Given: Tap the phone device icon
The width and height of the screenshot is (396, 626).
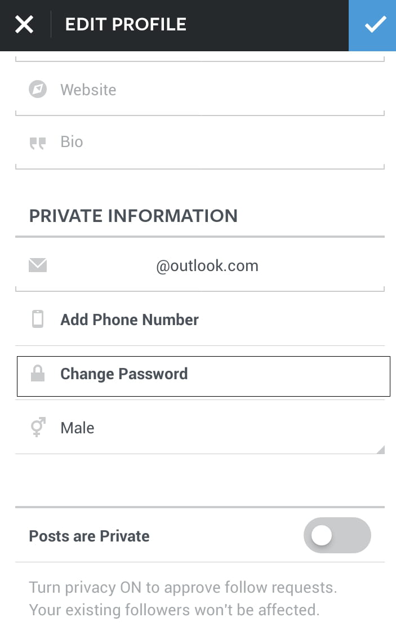Looking at the screenshot, I should pos(38,319).
